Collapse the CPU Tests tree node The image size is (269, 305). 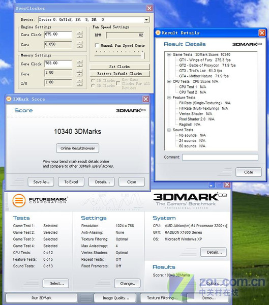coord(169,81)
